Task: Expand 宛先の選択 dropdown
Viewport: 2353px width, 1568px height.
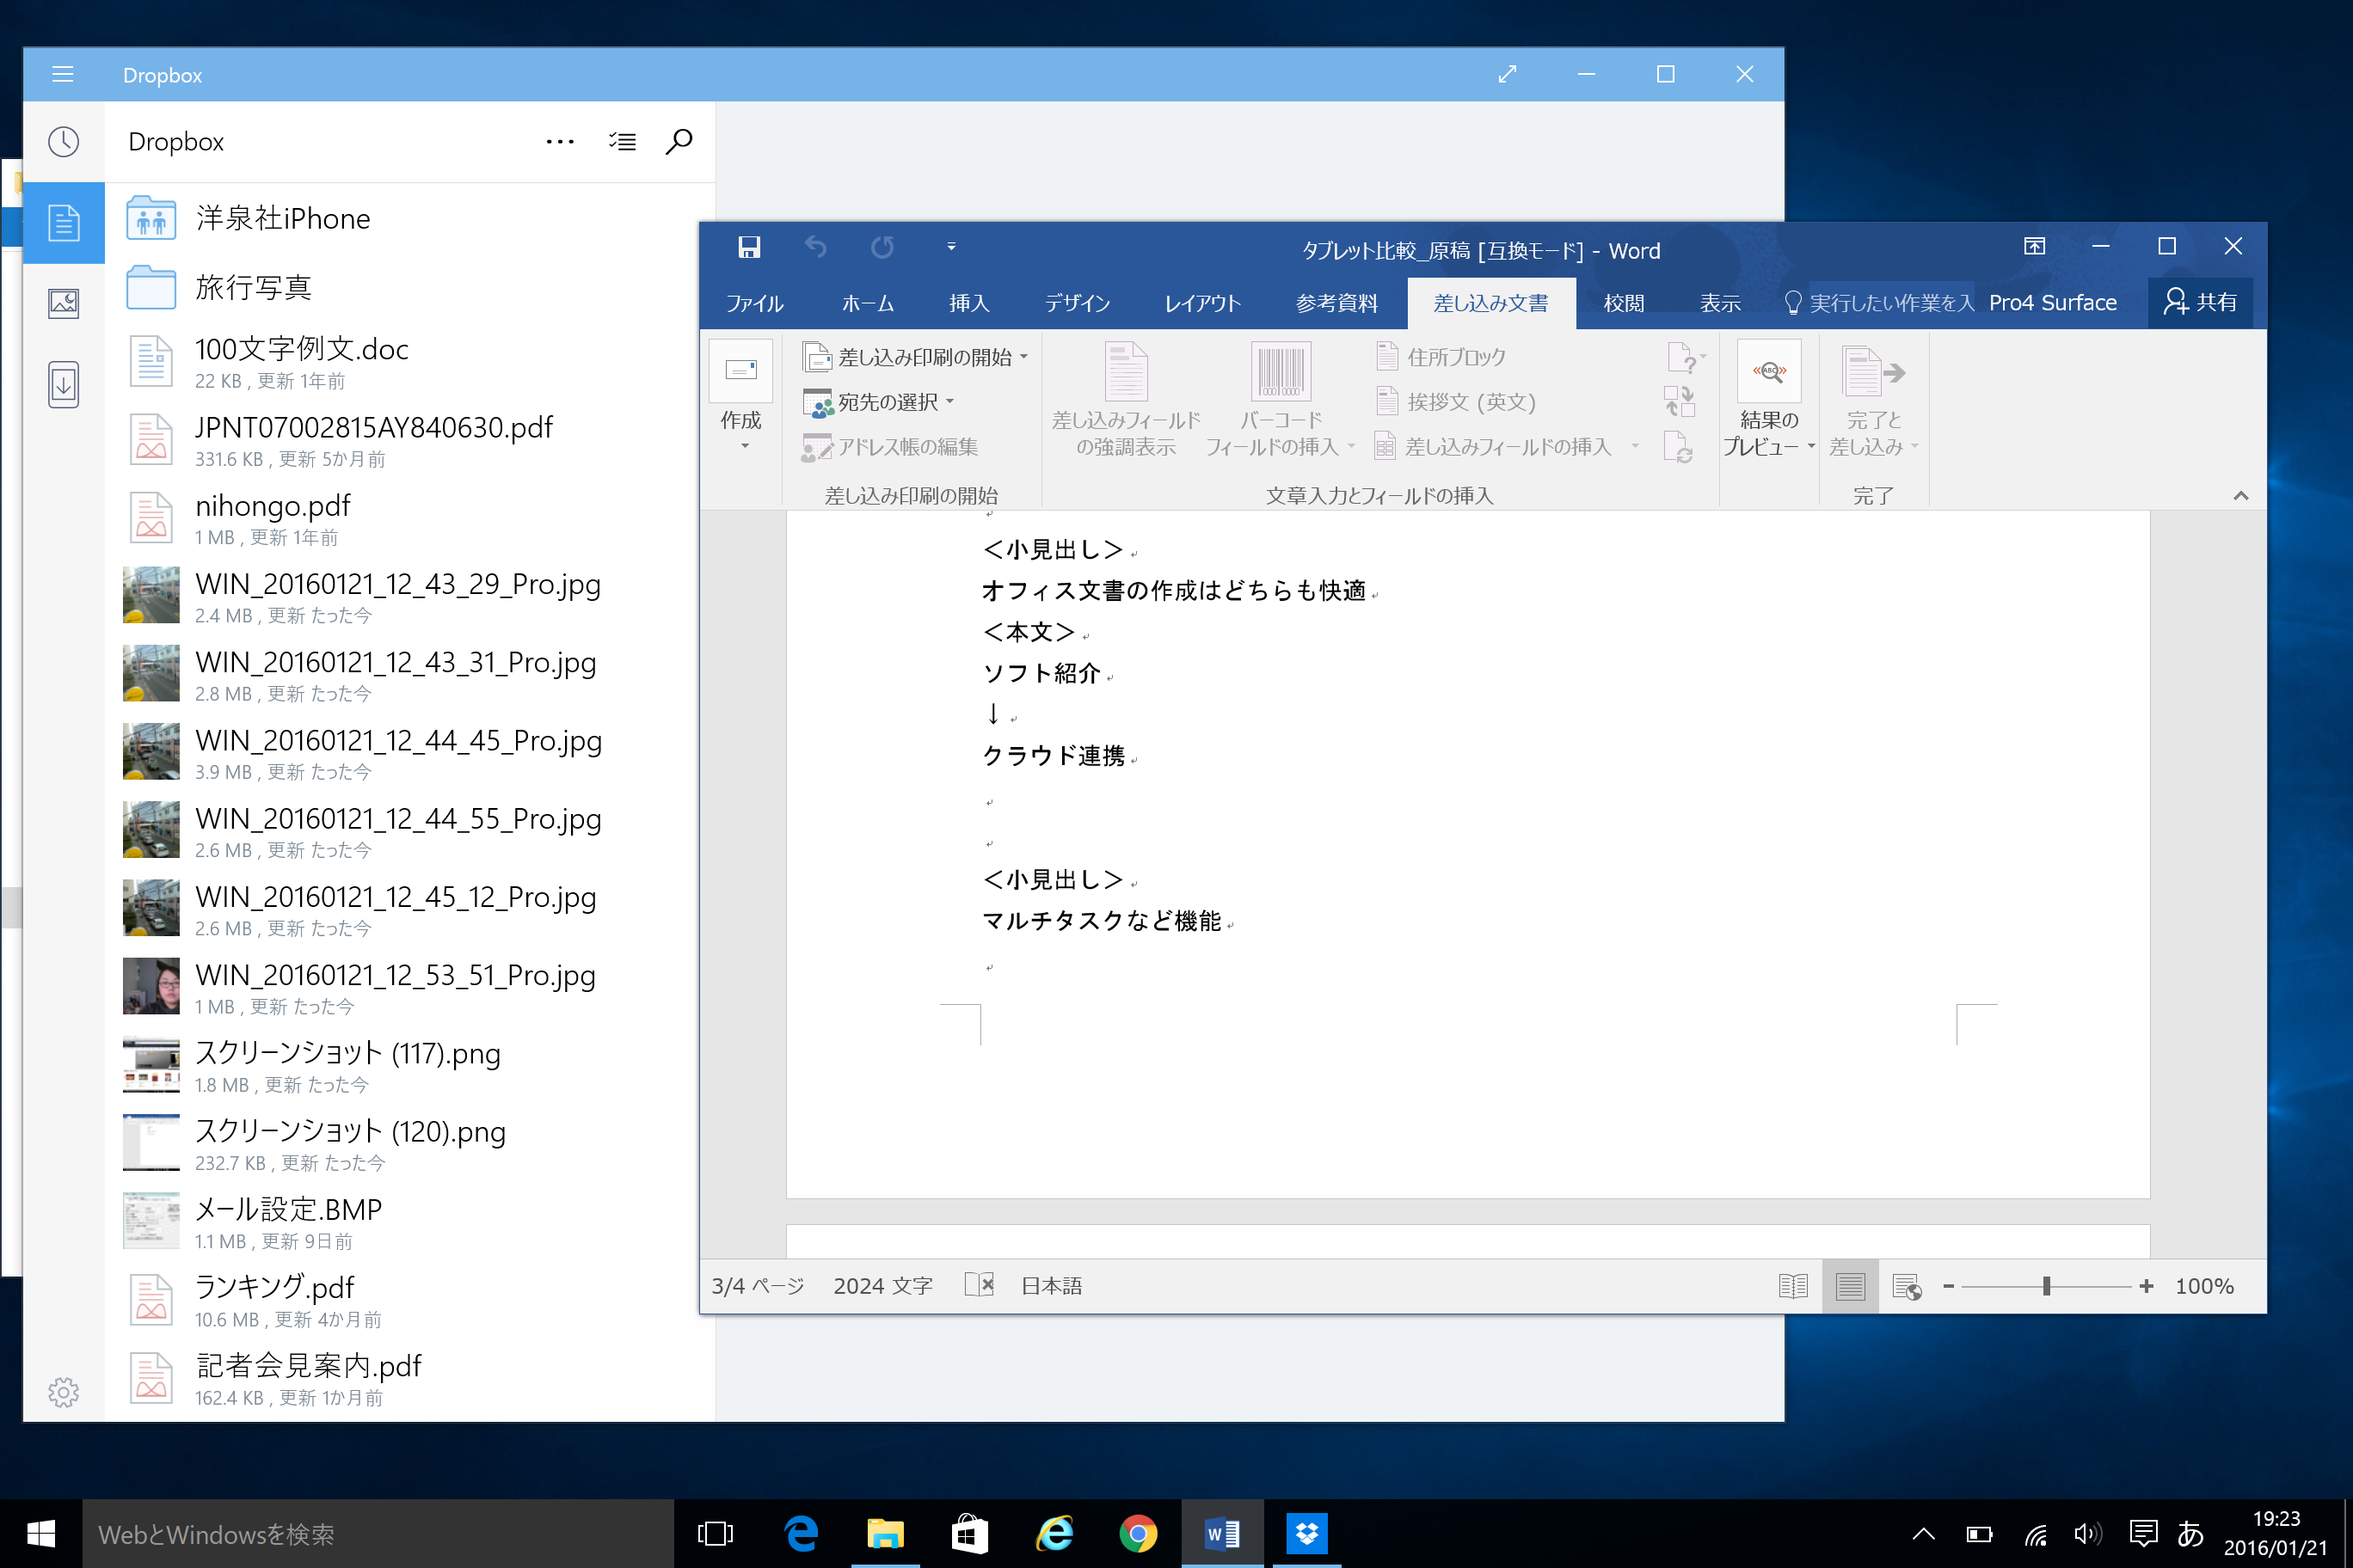Action: click(881, 402)
